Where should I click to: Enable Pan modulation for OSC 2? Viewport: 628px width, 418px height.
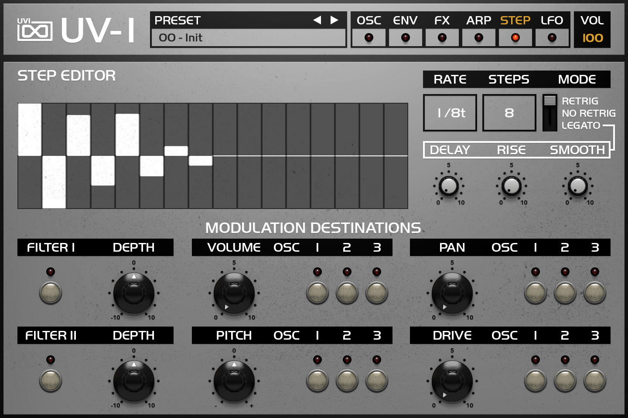click(565, 293)
